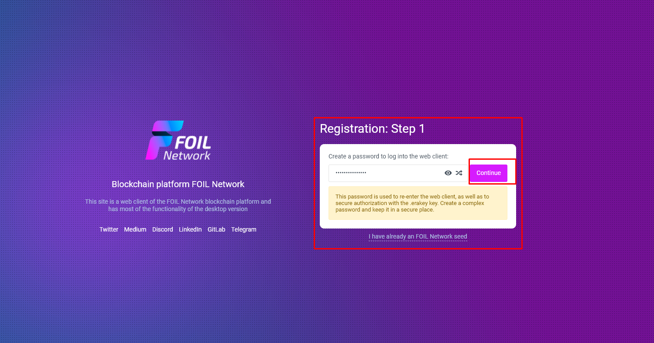Click the Blockchain platform FOIL Network title
The image size is (654, 343).
178,184
